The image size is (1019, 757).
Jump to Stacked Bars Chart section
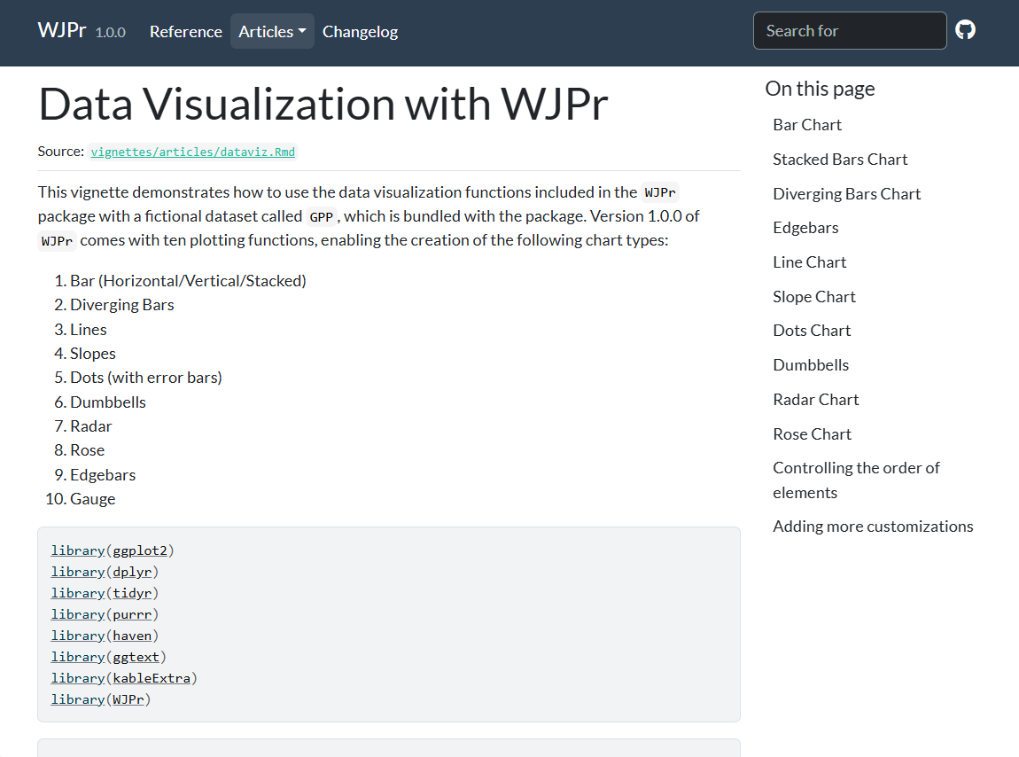click(840, 160)
